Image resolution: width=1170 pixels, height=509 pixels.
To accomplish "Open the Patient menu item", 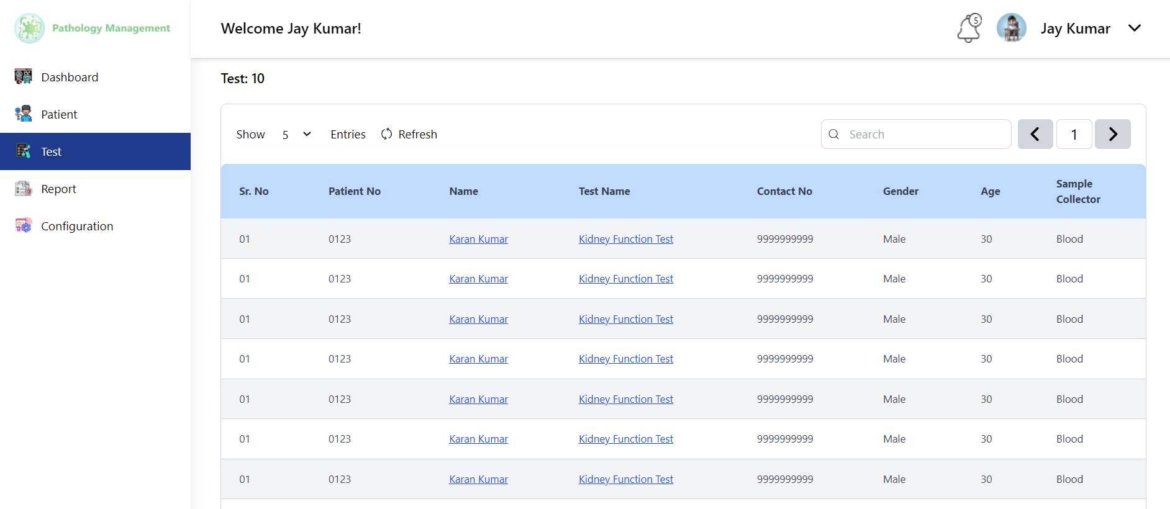I will [x=59, y=114].
